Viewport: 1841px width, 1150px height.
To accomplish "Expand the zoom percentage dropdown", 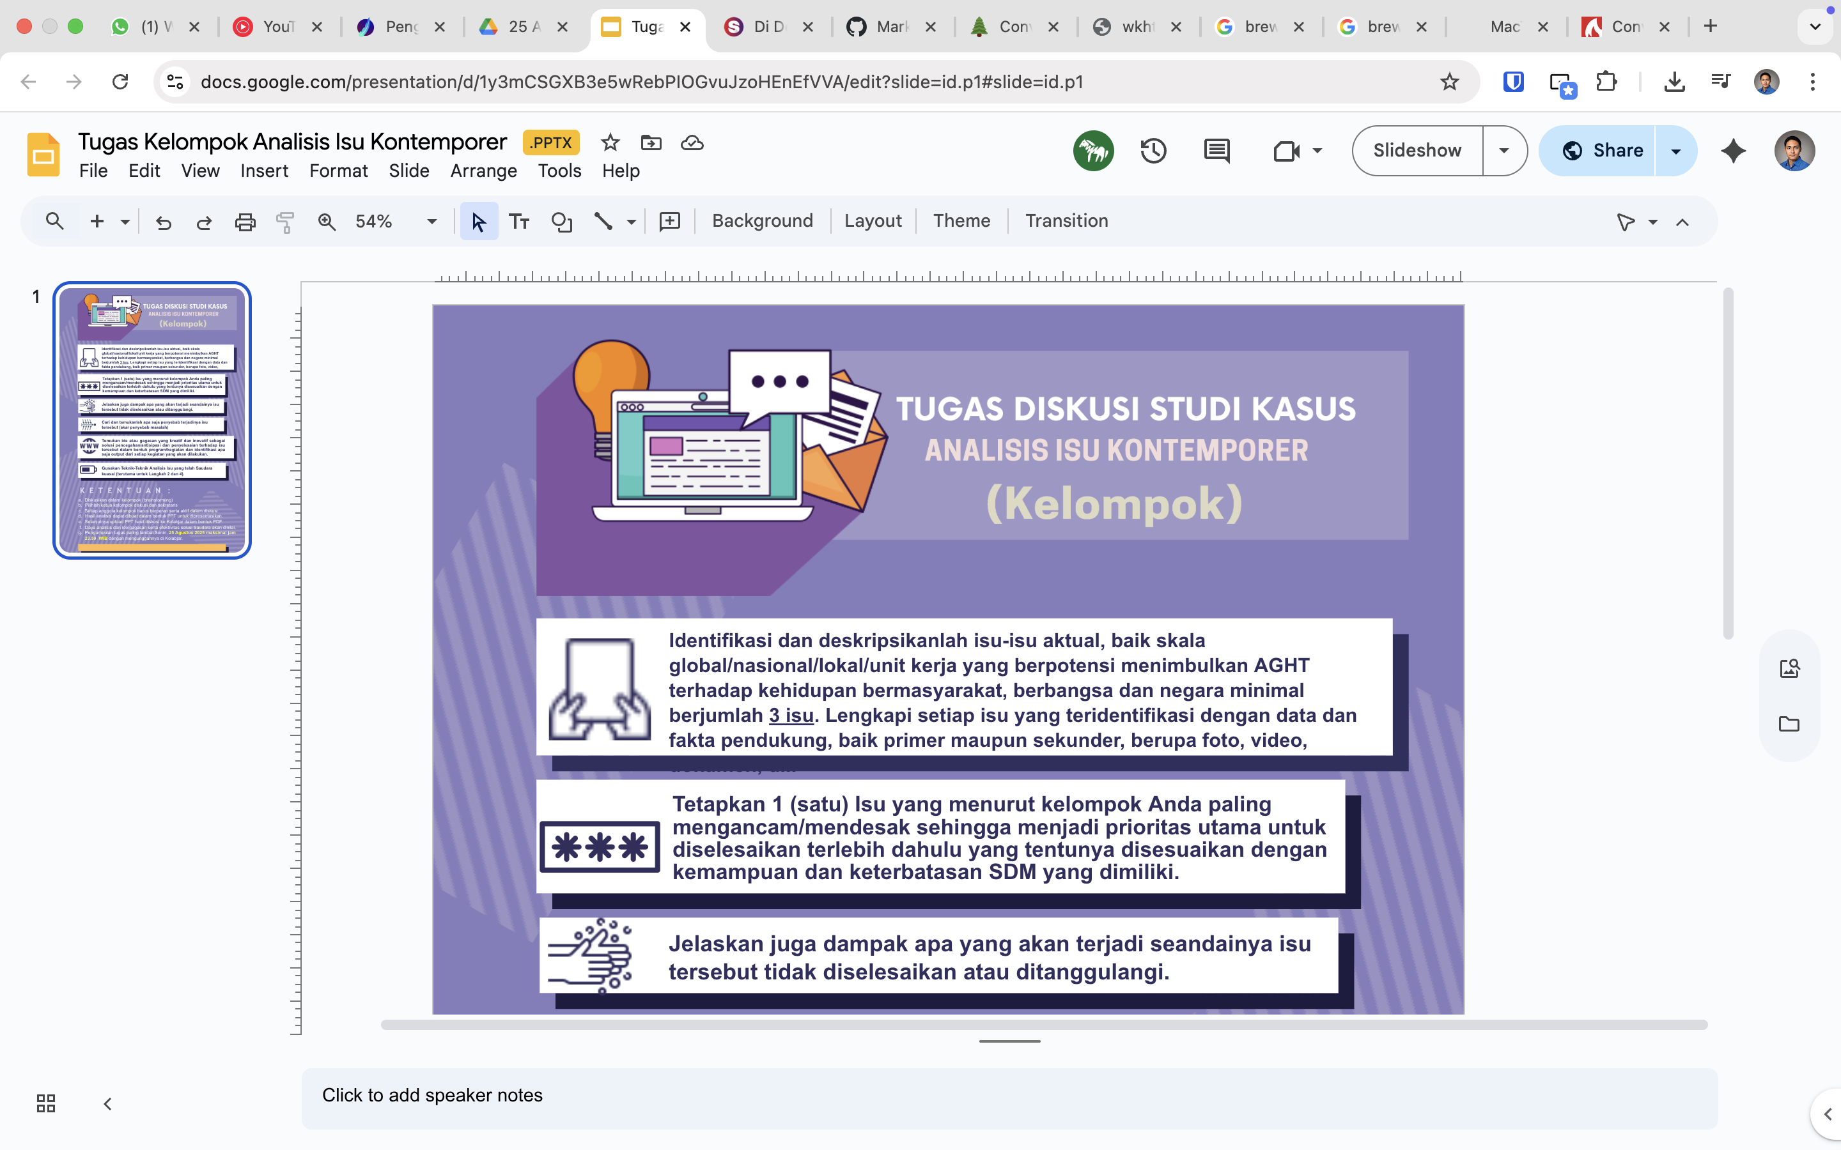I will tap(431, 221).
